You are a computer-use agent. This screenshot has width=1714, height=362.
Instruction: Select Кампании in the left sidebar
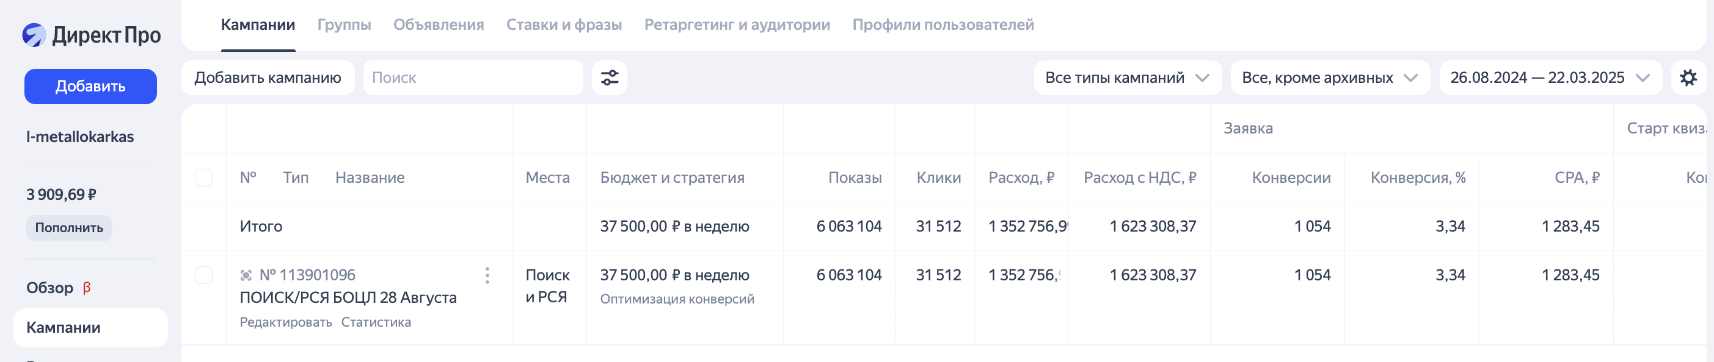point(64,327)
